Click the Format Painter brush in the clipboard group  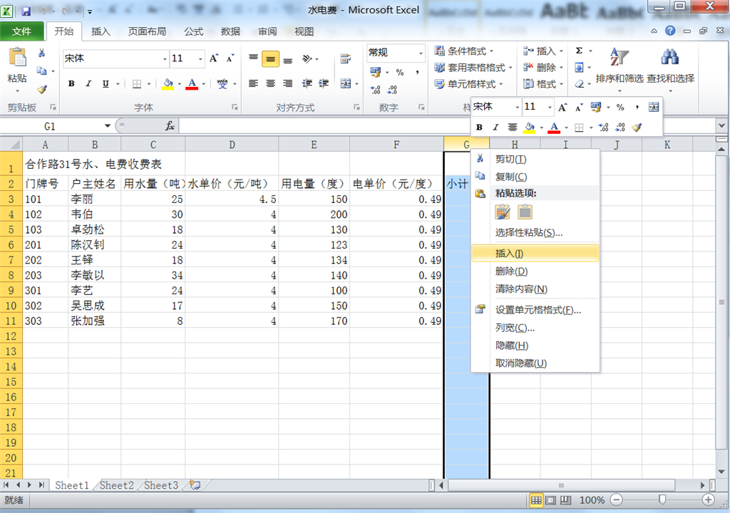(x=41, y=89)
